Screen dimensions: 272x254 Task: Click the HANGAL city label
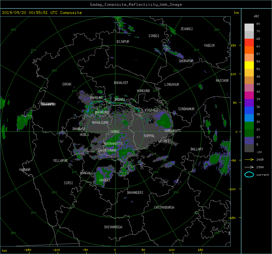(86, 173)
